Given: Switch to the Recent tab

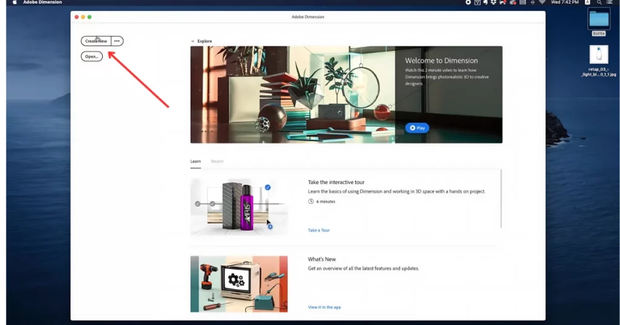Looking at the screenshot, I should 217,161.
